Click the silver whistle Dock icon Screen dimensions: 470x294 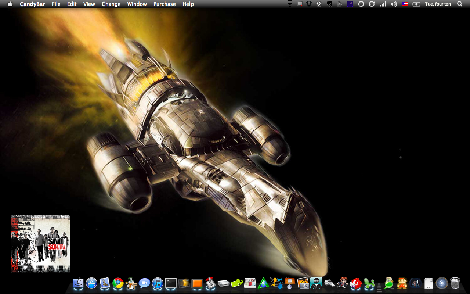329,283
